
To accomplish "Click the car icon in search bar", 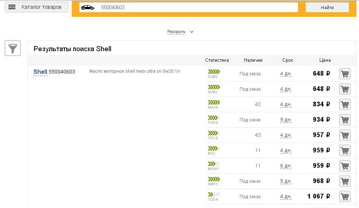I will click(x=88, y=8).
